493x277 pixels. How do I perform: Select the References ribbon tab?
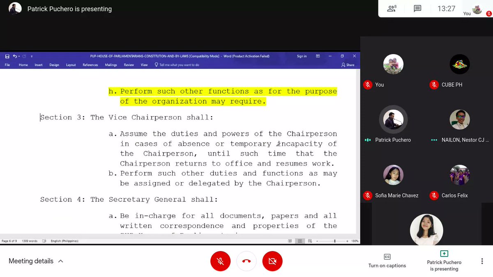90,65
